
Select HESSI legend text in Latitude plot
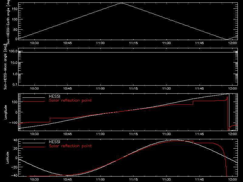click(x=54, y=142)
